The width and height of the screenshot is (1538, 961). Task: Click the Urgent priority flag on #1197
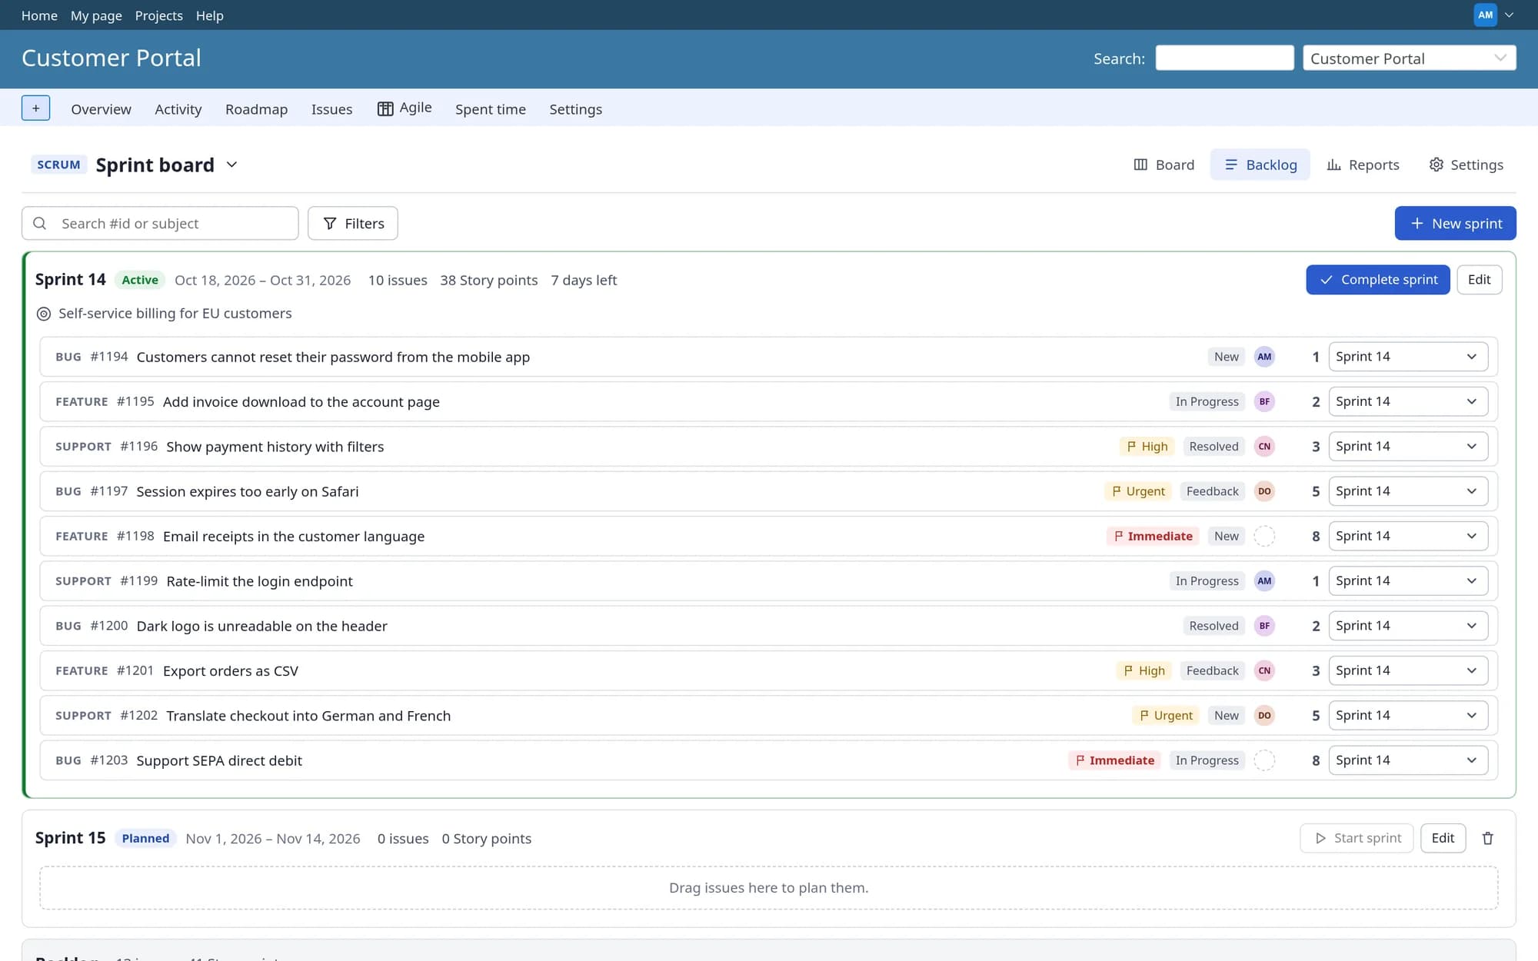pyautogui.click(x=1138, y=491)
